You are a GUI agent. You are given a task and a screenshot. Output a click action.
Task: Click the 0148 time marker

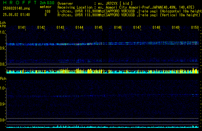point(156,27)
